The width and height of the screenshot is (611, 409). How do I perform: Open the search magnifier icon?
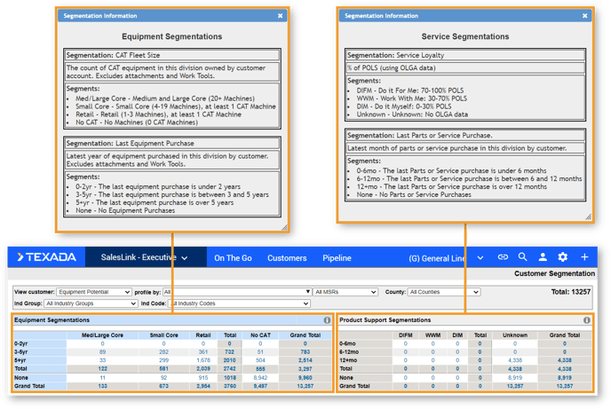[522, 256]
